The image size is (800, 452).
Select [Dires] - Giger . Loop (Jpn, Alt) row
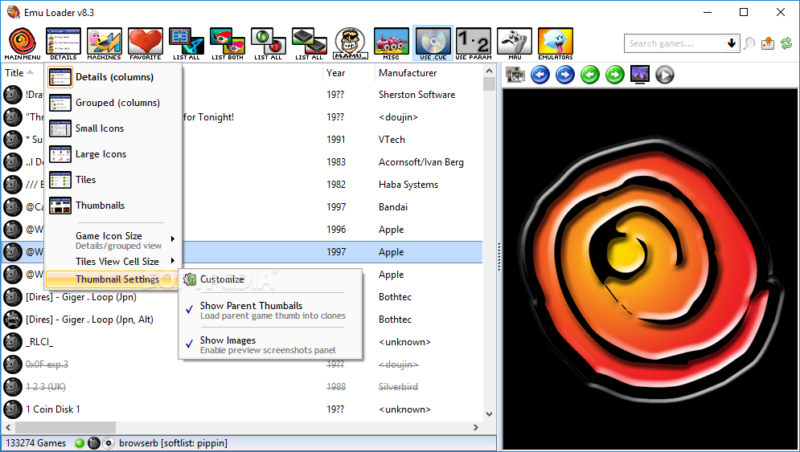242,320
